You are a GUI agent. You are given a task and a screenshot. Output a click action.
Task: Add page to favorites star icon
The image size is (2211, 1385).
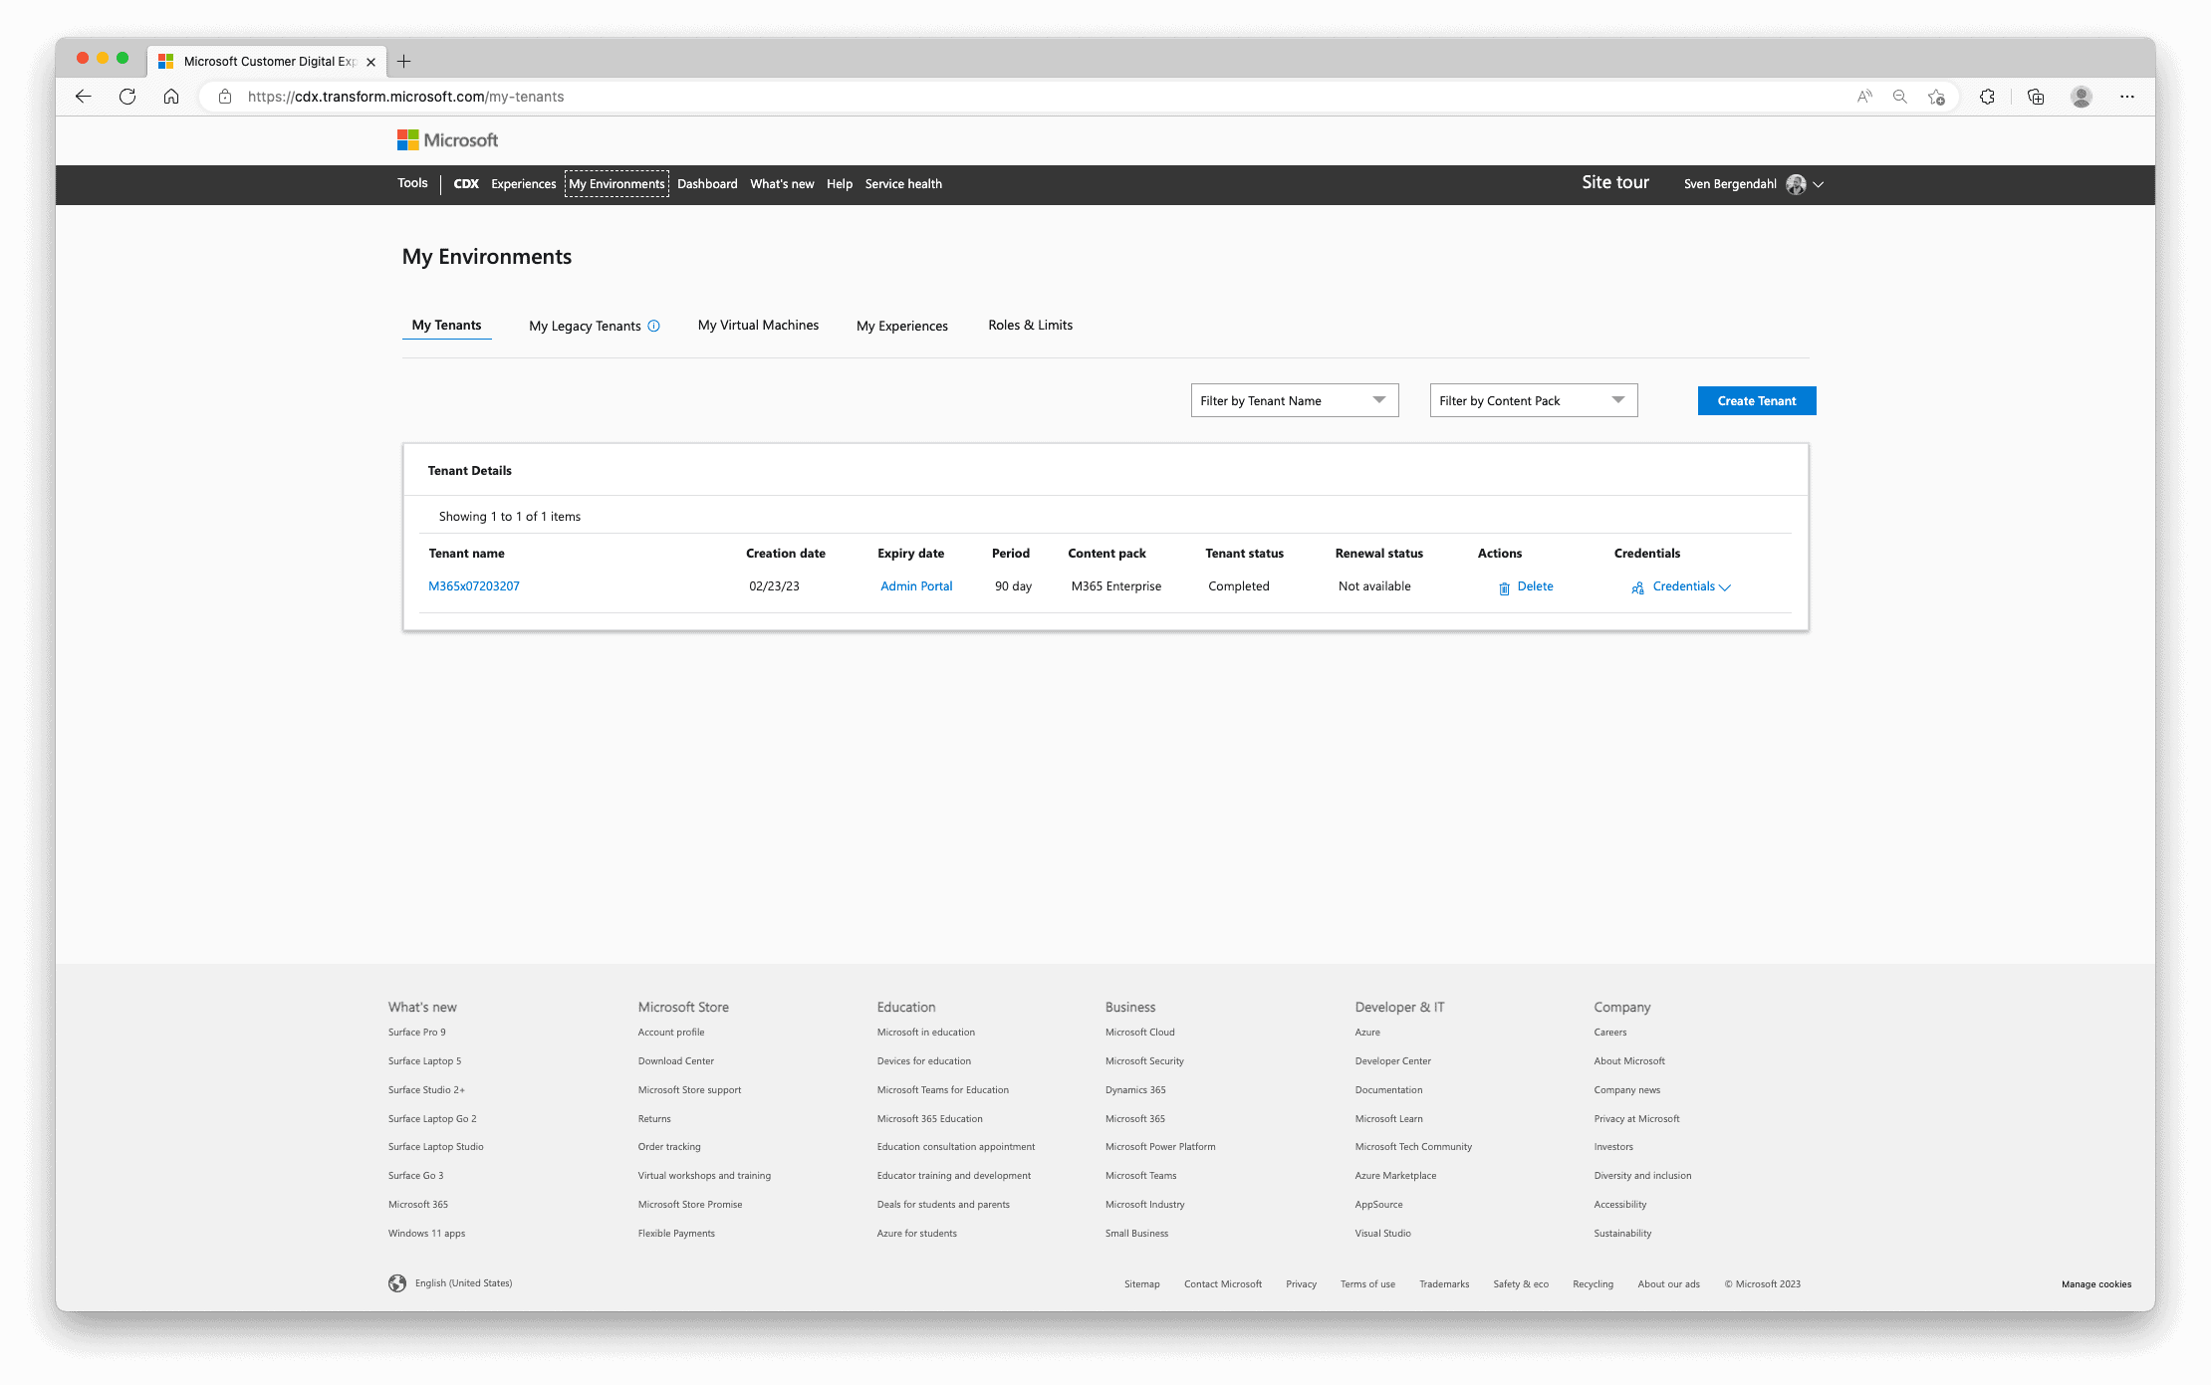[1936, 97]
